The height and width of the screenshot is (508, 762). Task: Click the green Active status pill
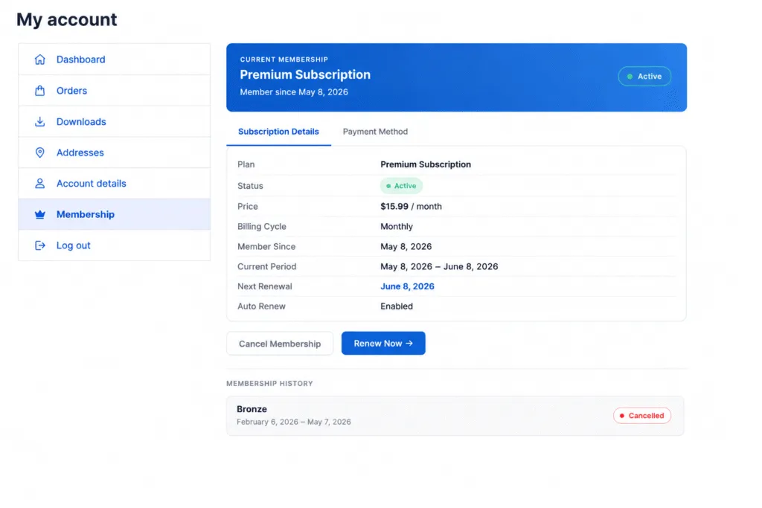[x=401, y=185]
